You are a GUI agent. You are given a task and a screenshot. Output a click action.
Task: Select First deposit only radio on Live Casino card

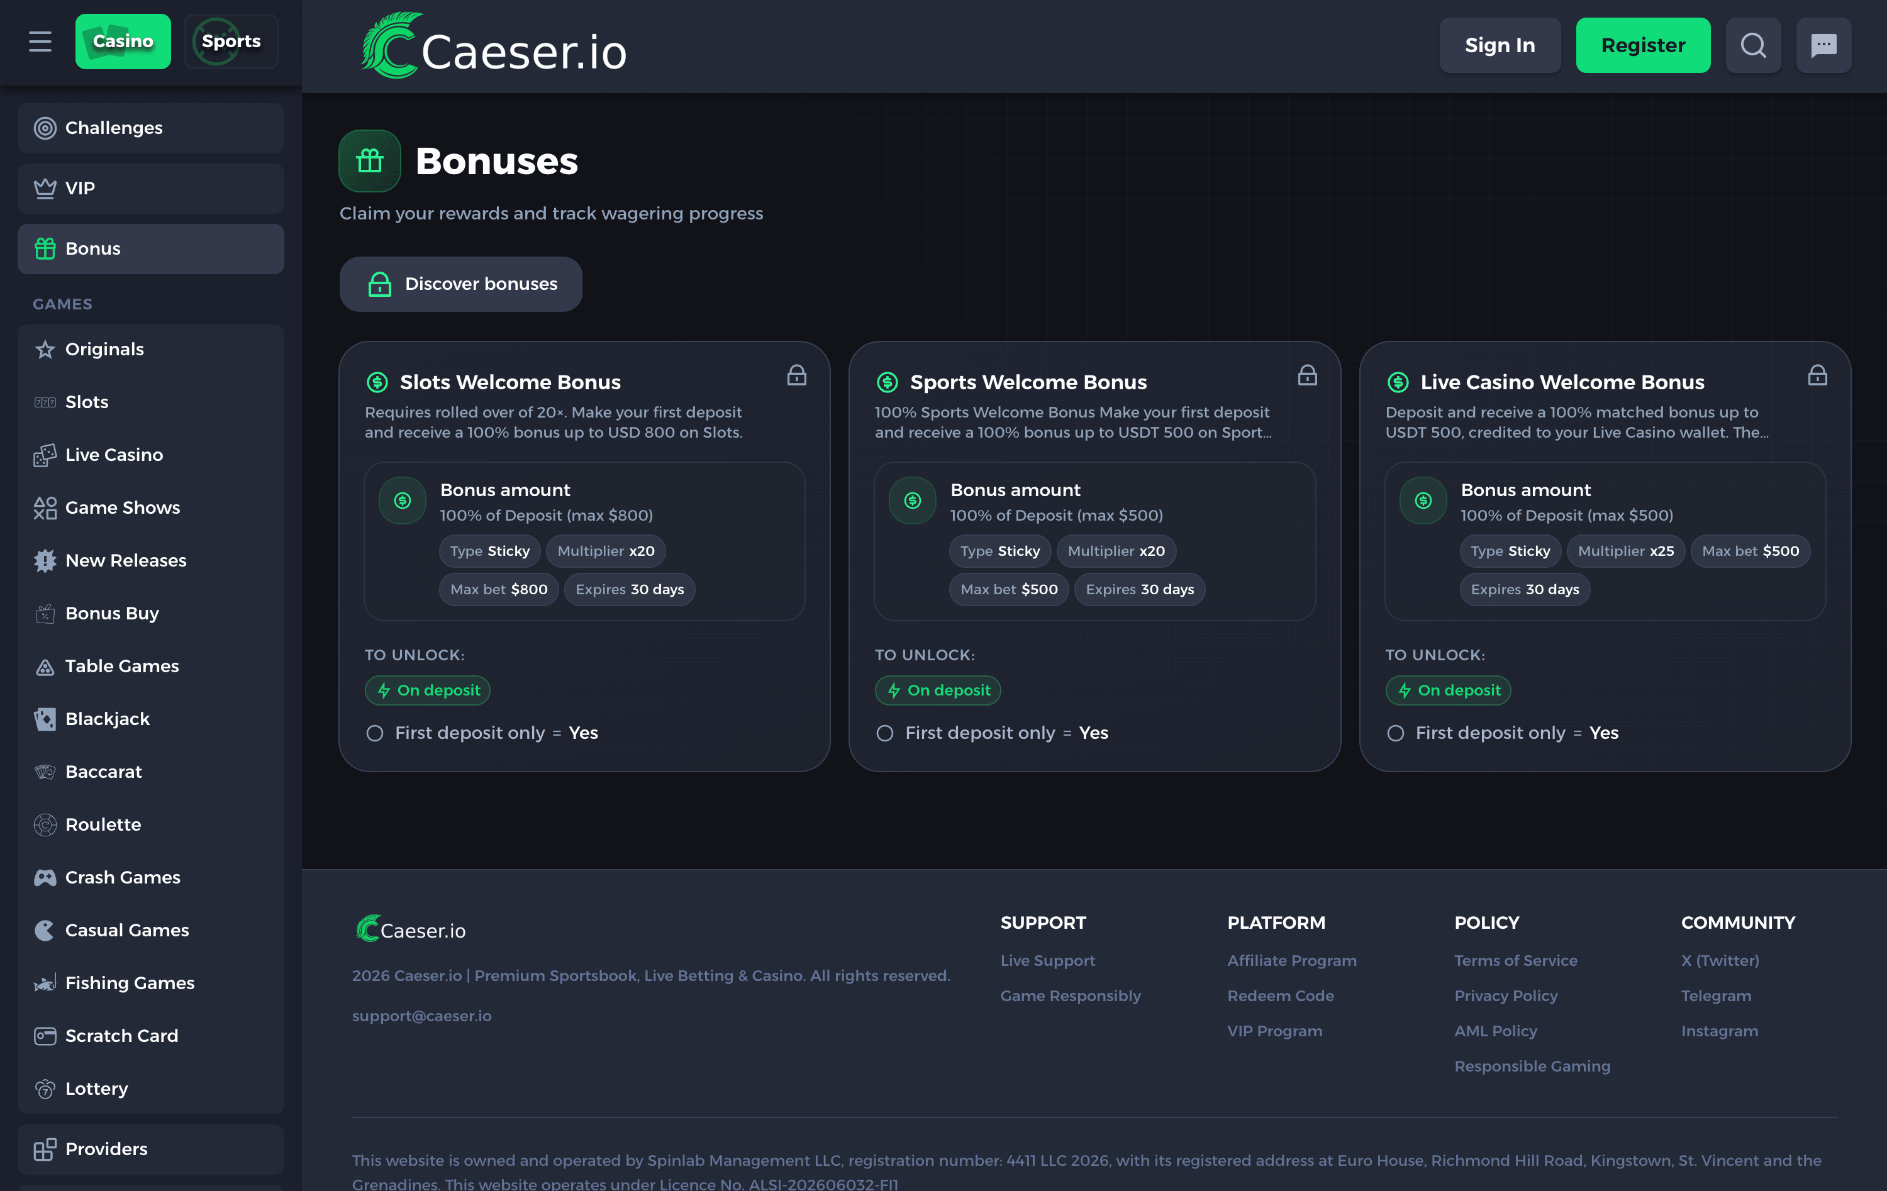[1395, 733]
